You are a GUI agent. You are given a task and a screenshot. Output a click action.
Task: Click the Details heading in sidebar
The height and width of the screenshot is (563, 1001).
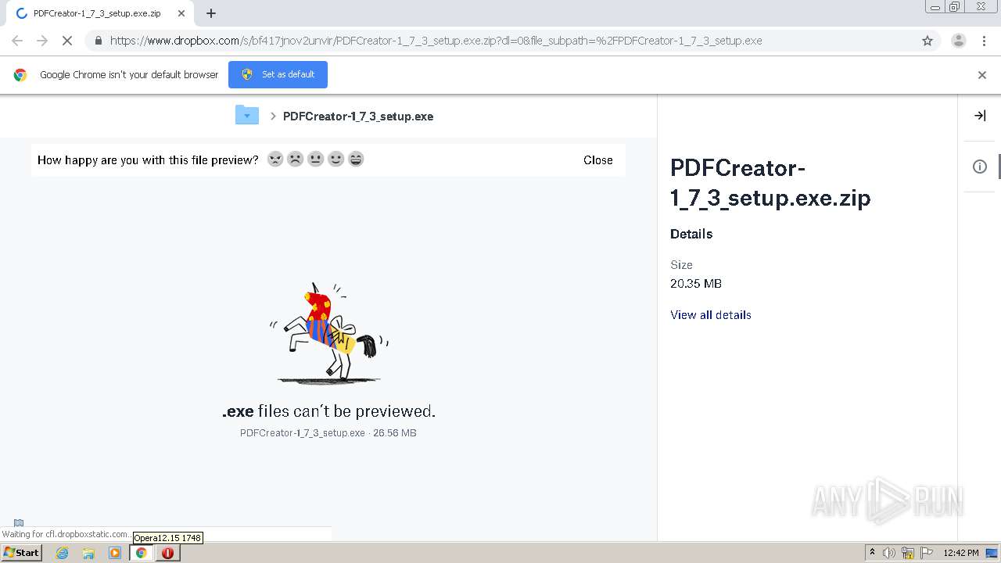691,234
